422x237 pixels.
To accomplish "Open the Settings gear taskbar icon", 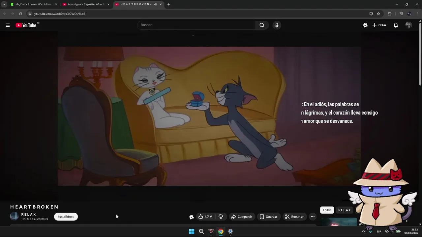I will click(x=230, y=231).
